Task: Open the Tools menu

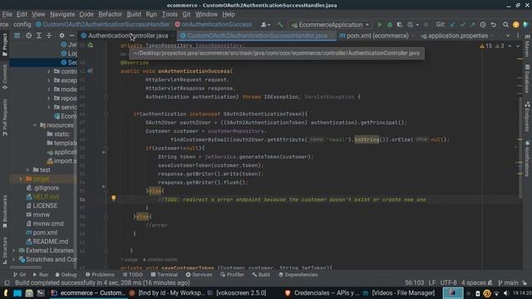Action: pyautogui.click(x=170, y=15)
